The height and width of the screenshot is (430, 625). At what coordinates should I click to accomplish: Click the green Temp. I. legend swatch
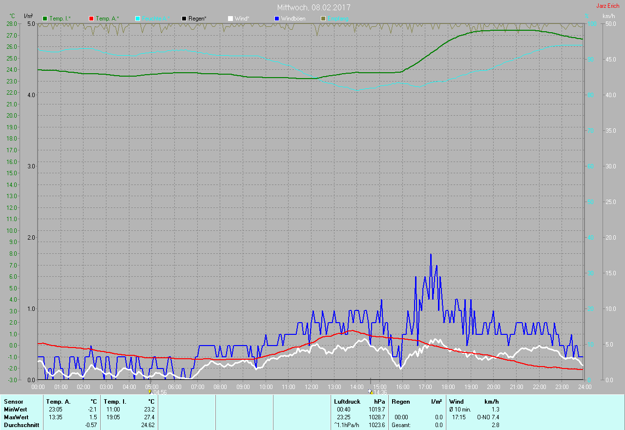45,19
